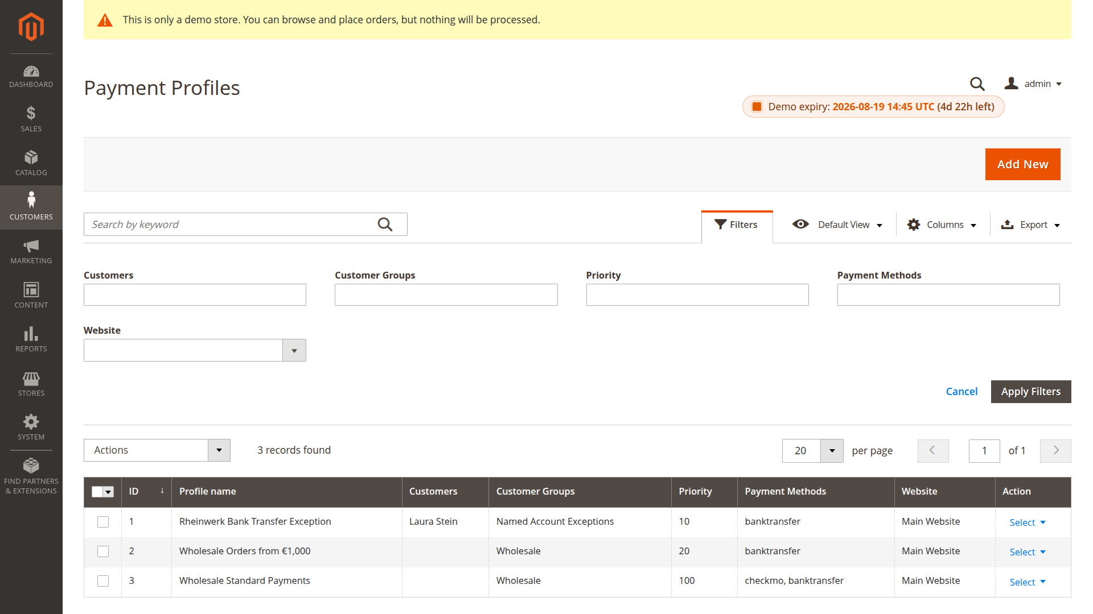The height and width of the screenshot is (614, 1093).
Task: Open the Reports sidebar menu
Action: pyautogui.click(x=31, y=339)
